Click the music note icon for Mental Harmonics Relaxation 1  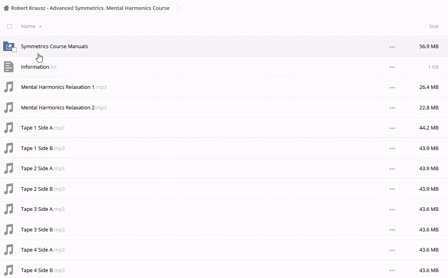coord(8,87)
